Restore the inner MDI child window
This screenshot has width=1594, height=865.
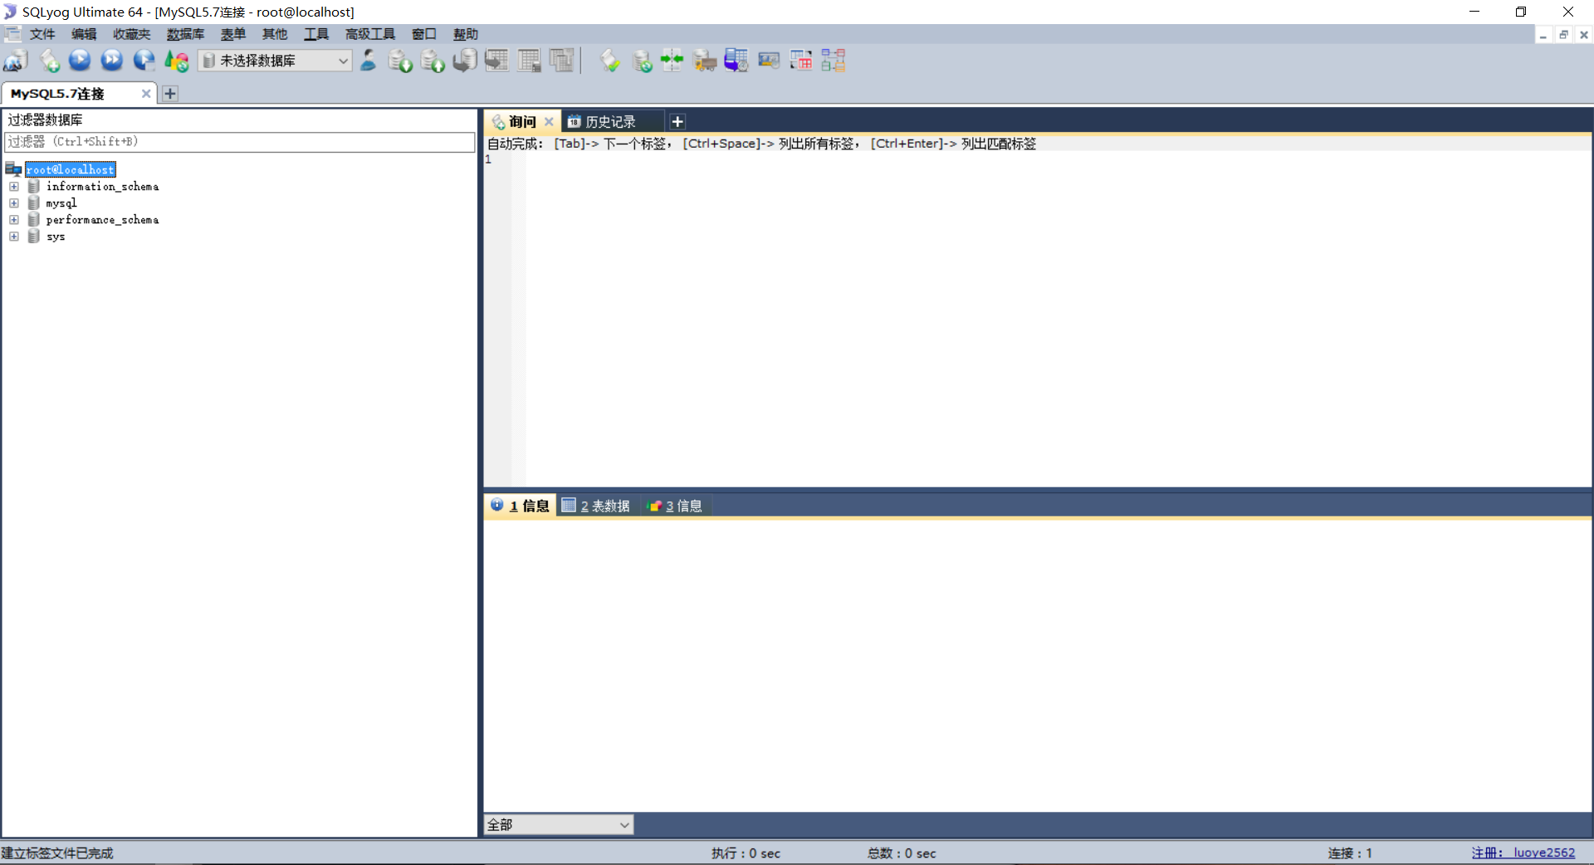point(1563,35)
